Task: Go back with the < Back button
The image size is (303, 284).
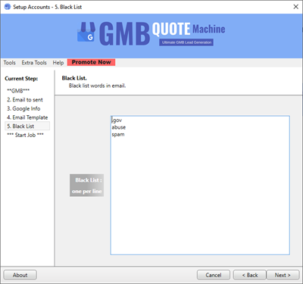Action: (x=250, y=275)
